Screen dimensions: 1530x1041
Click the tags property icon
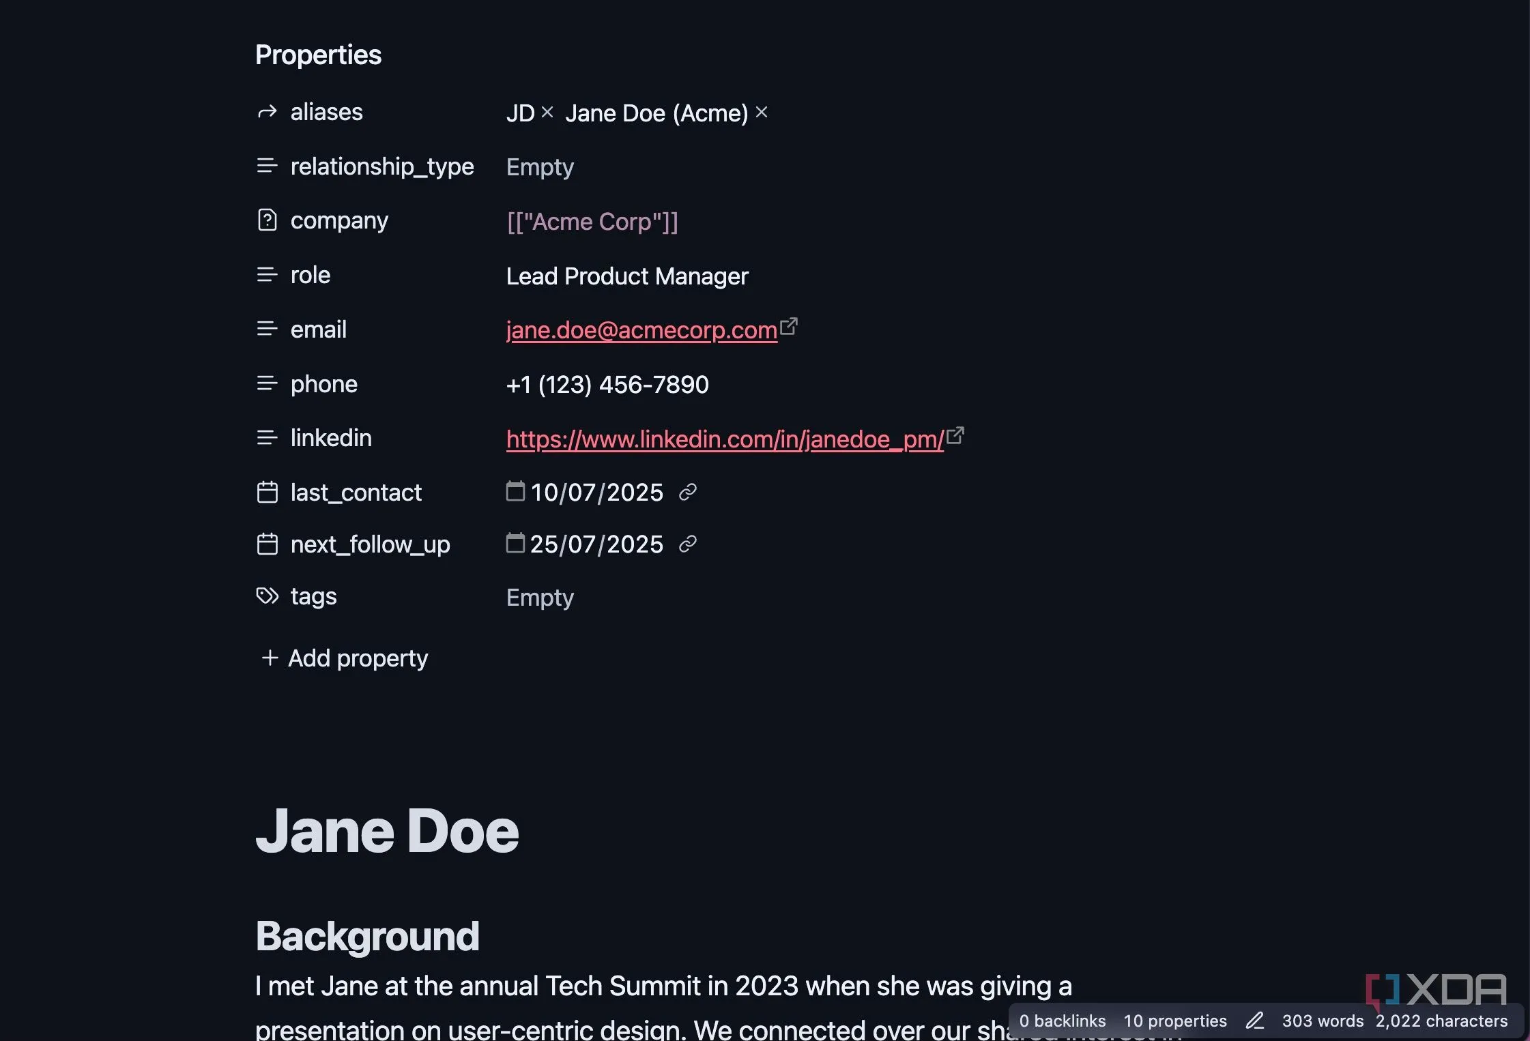click(267, 596)
